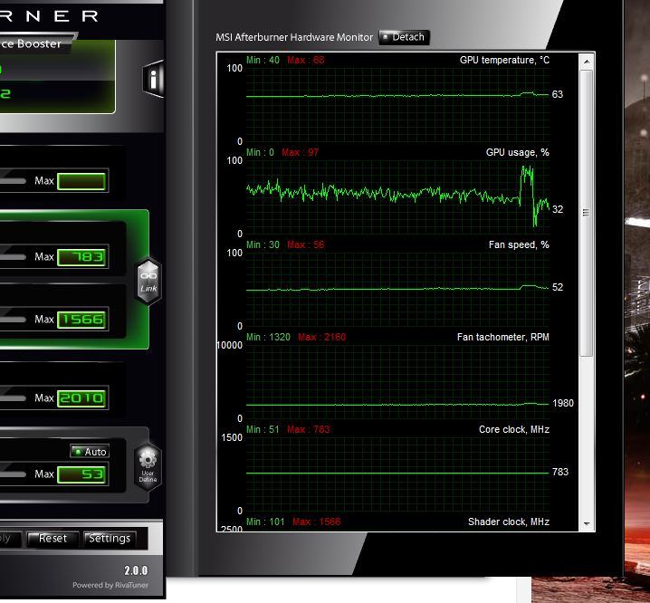Viewport: 650px width, 603px height.
Task: Click the monitor scrollbar down arrow
Action: (x=587, y=524)
